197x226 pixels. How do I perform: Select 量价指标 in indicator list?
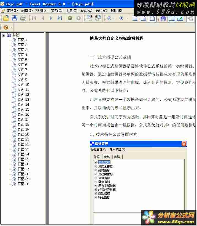click(x=104, y=182)
